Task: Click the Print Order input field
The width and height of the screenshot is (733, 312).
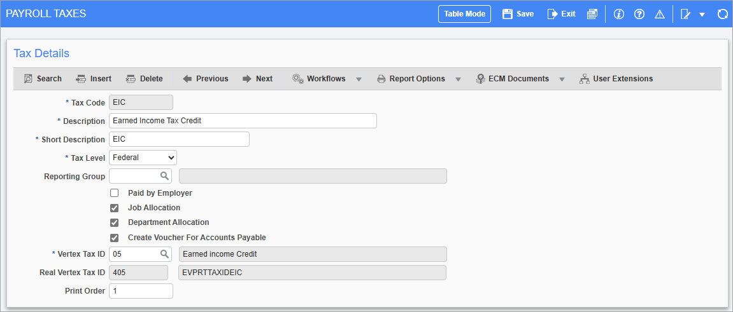Action: [x=141, y=291]
